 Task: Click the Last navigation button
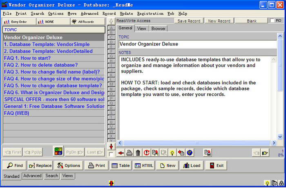95,152
